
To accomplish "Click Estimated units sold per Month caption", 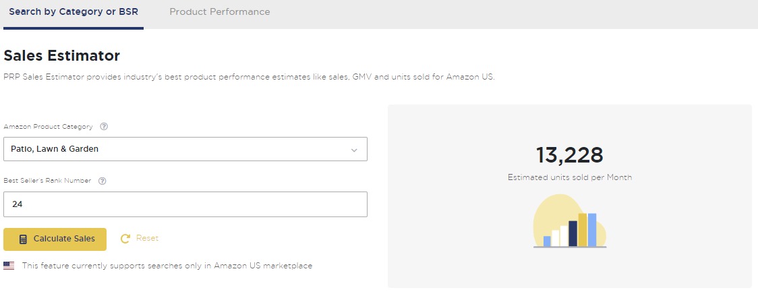I will [x=569, y=177].
